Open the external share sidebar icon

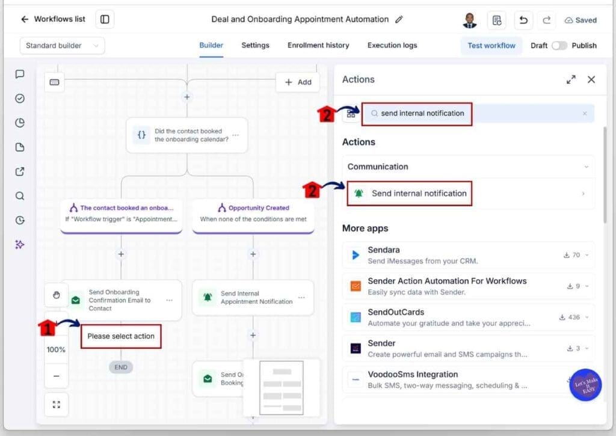click(20, 171)
